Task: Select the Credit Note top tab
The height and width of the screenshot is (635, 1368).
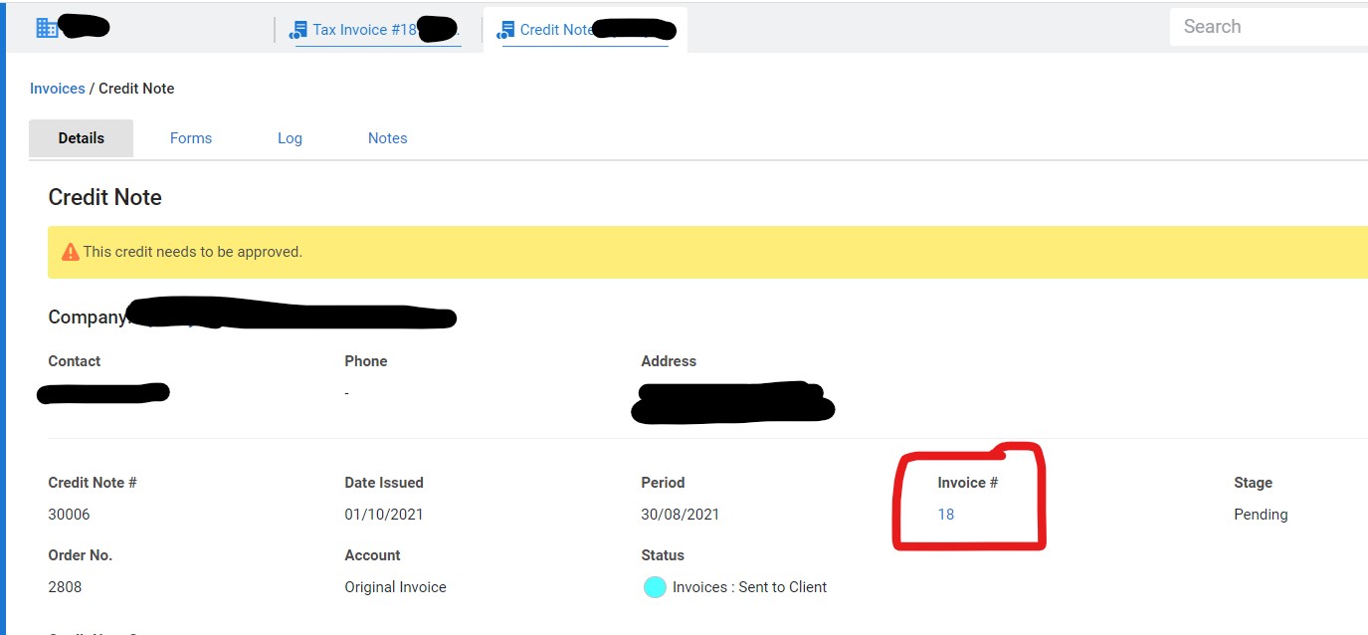Action: [585, 30]
